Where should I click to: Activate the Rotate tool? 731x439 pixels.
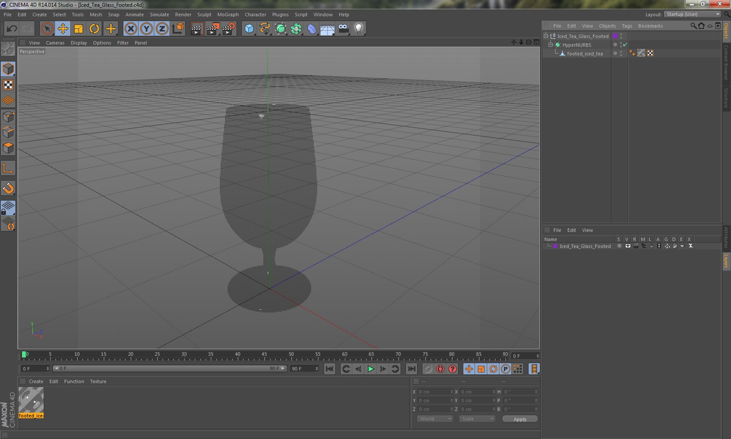94,28
